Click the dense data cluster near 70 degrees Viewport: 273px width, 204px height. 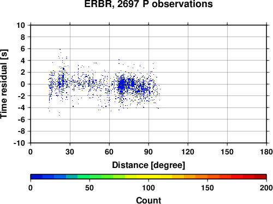[122, 85]
